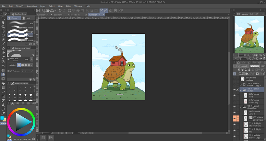This screenshot has width=266, height=141.
Task: Hide the Layer 5 Copy multiply layer
Action: point(234,136)
